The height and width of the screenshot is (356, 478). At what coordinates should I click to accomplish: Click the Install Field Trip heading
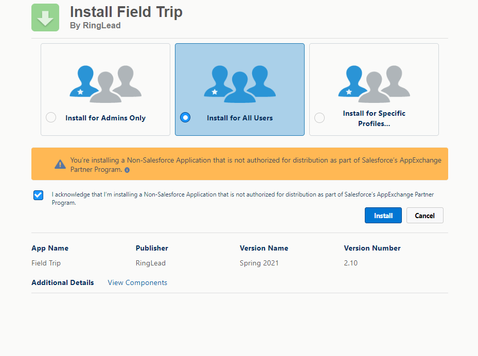pos(126,12)
